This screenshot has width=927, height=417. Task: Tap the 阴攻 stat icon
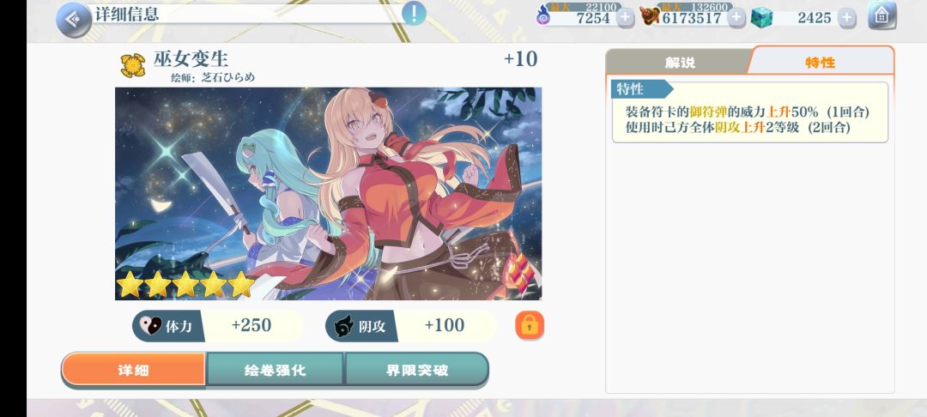[343, 326]
